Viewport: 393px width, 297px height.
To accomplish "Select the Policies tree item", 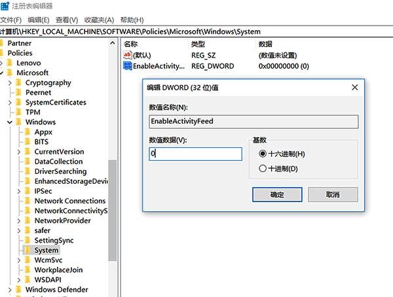I will coord(20,53).
